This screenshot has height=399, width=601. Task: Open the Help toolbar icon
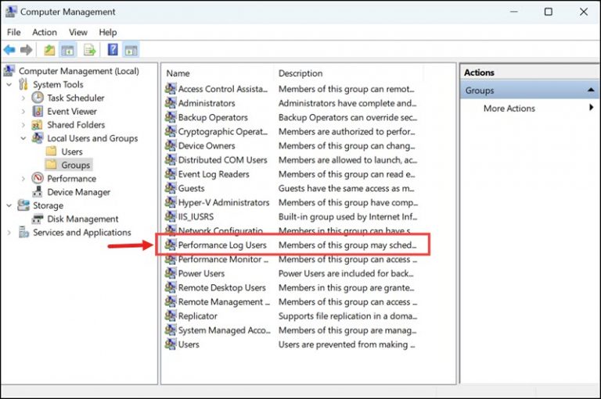point(113,49)
